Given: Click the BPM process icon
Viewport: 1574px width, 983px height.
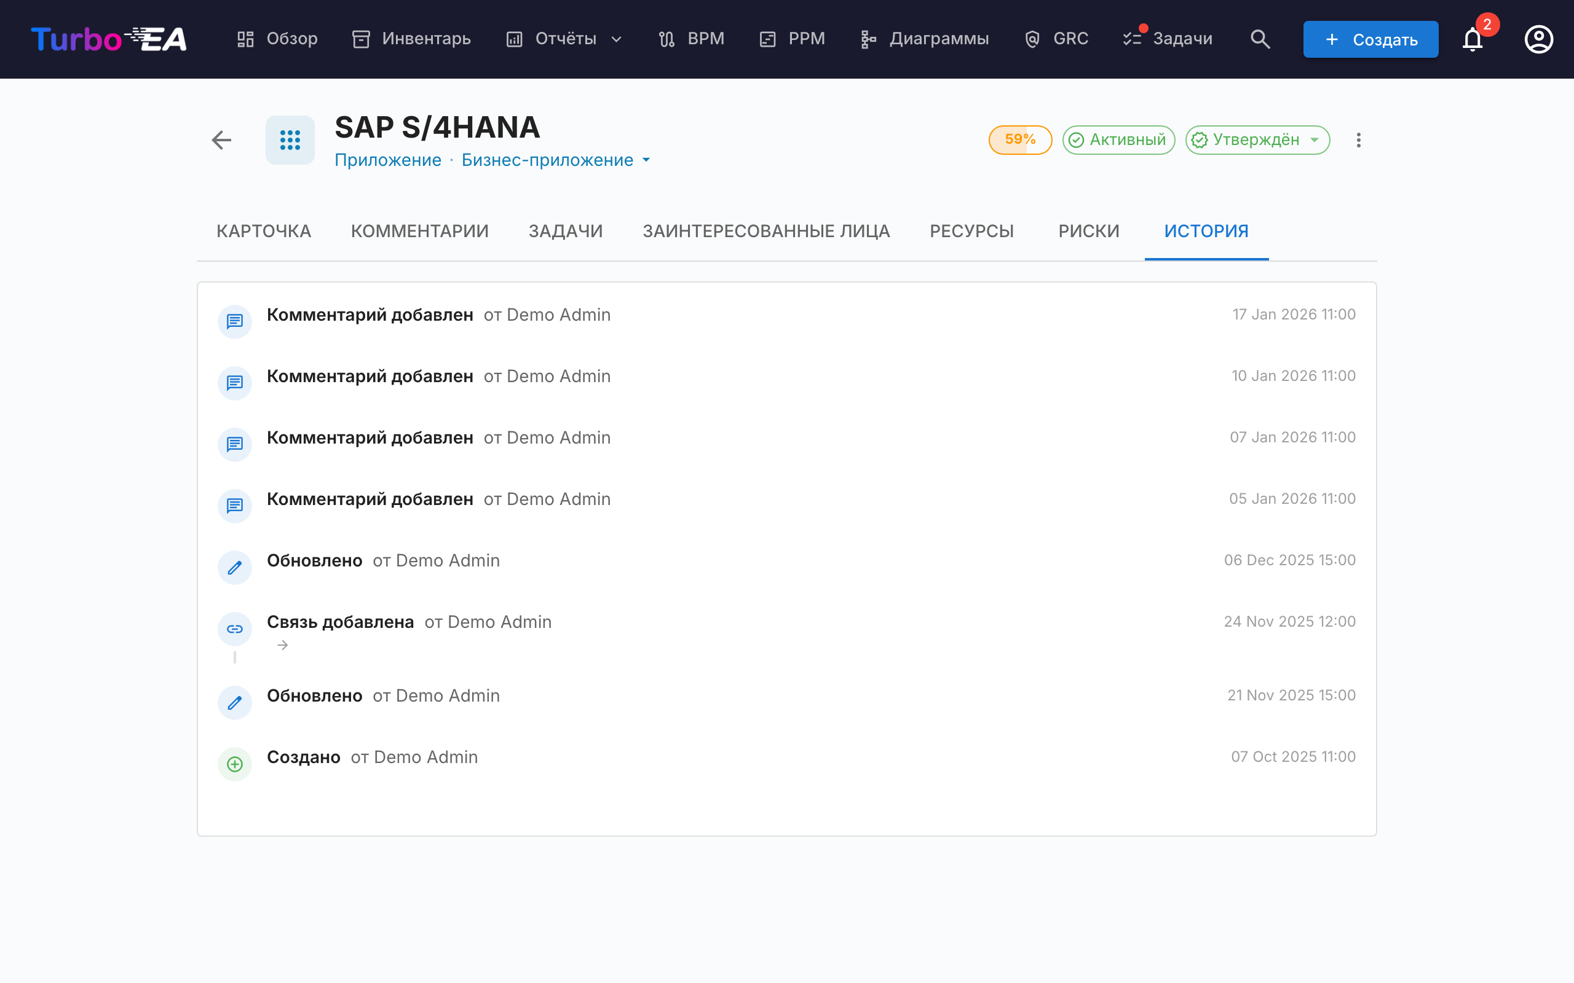Looking at the screenshot, I should (x=666, y=39).
